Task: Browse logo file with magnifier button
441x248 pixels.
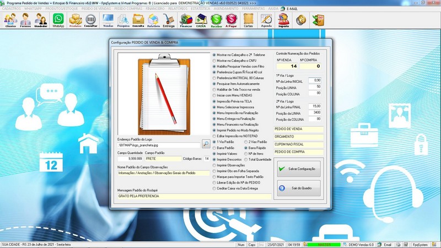Action: pos(206,144)
